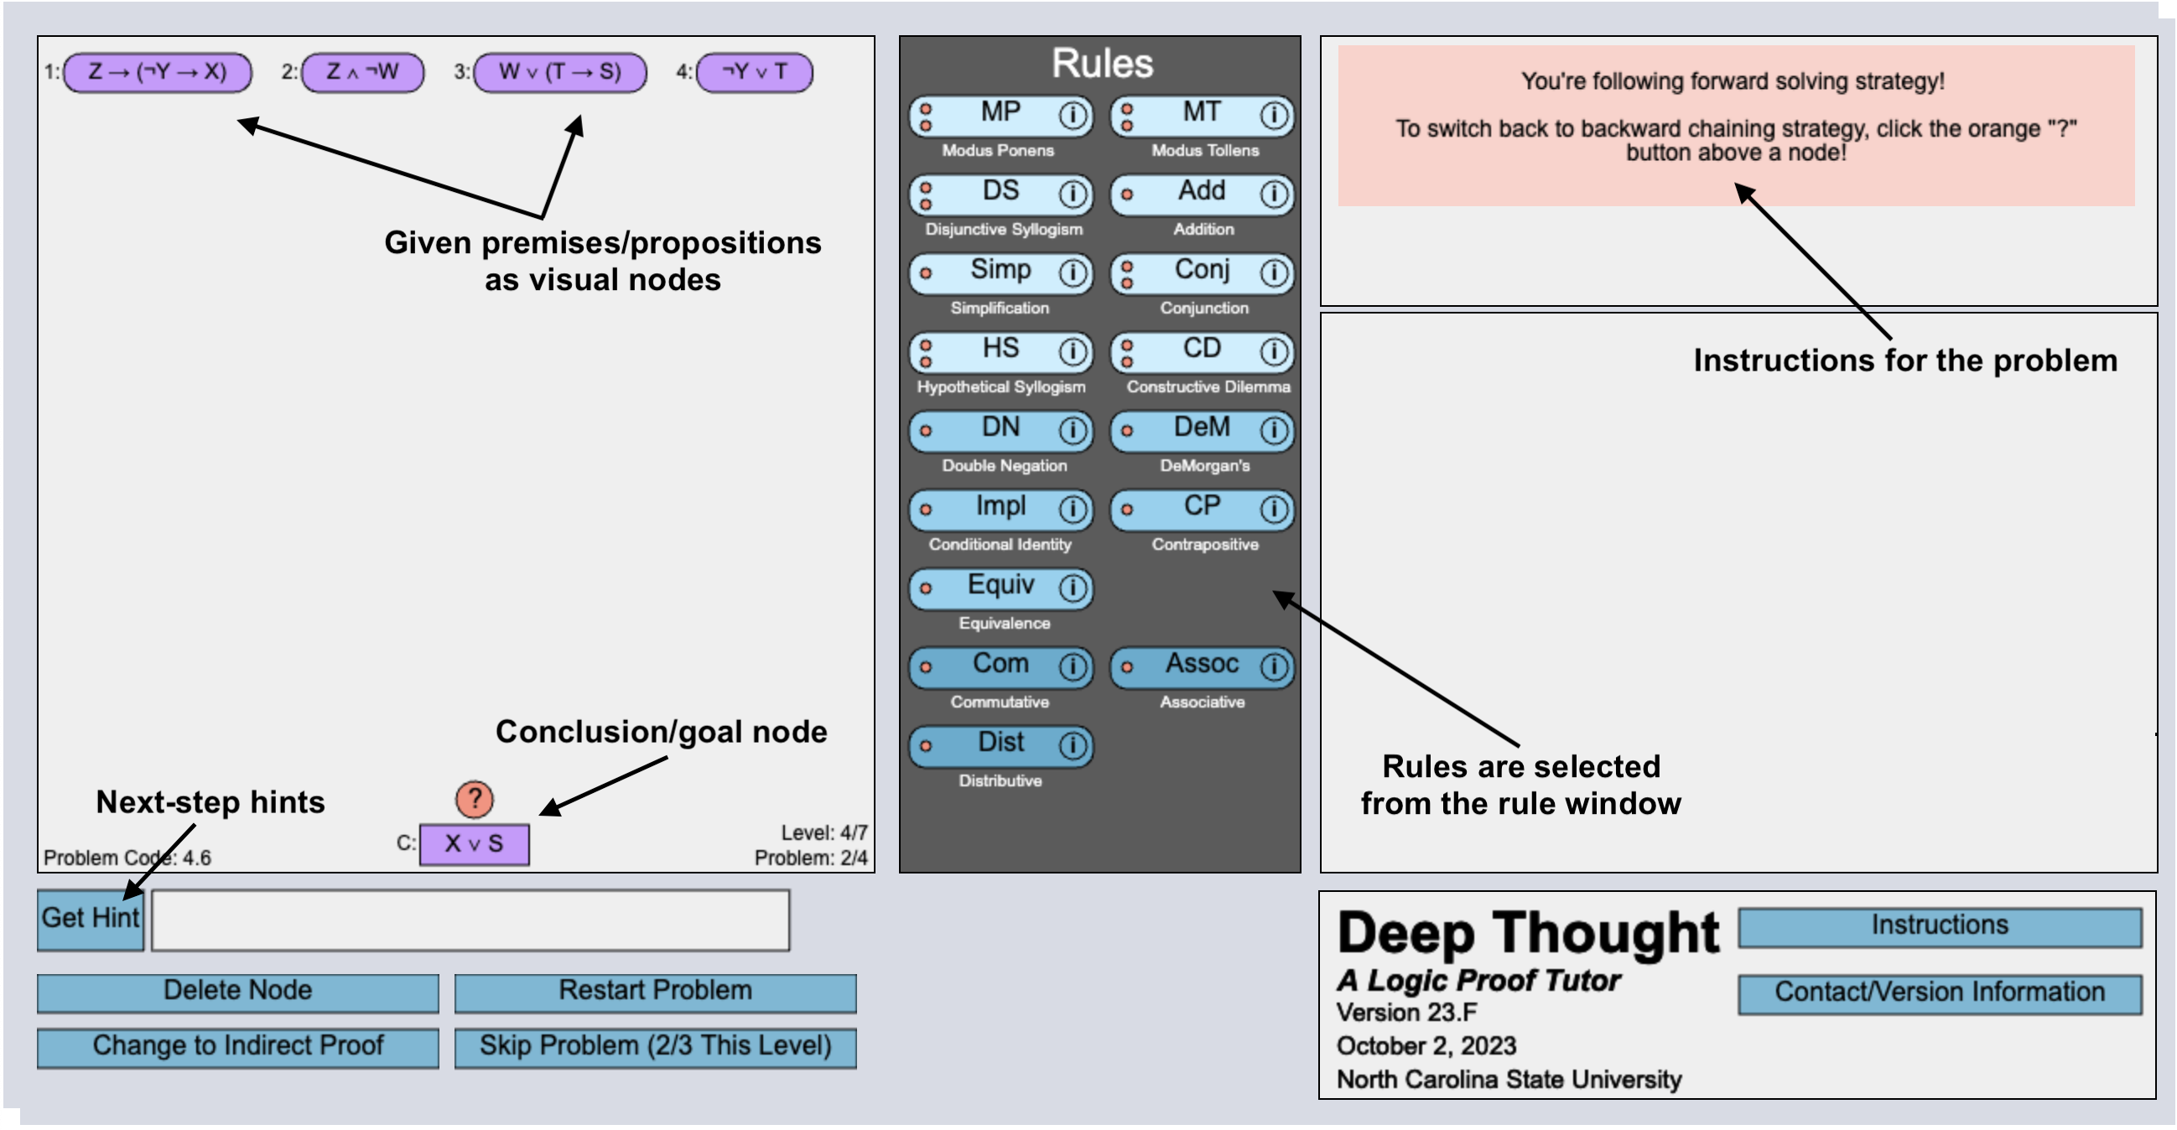Pick the Com commutative rule
This screenshot has width=2177, height=1130.
(x=1000, y=666)
